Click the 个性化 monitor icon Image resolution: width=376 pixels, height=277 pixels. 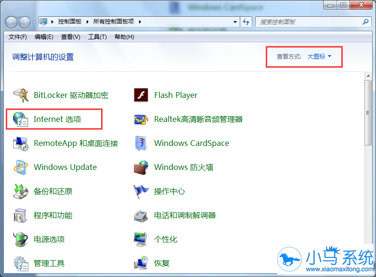[141, 239]
